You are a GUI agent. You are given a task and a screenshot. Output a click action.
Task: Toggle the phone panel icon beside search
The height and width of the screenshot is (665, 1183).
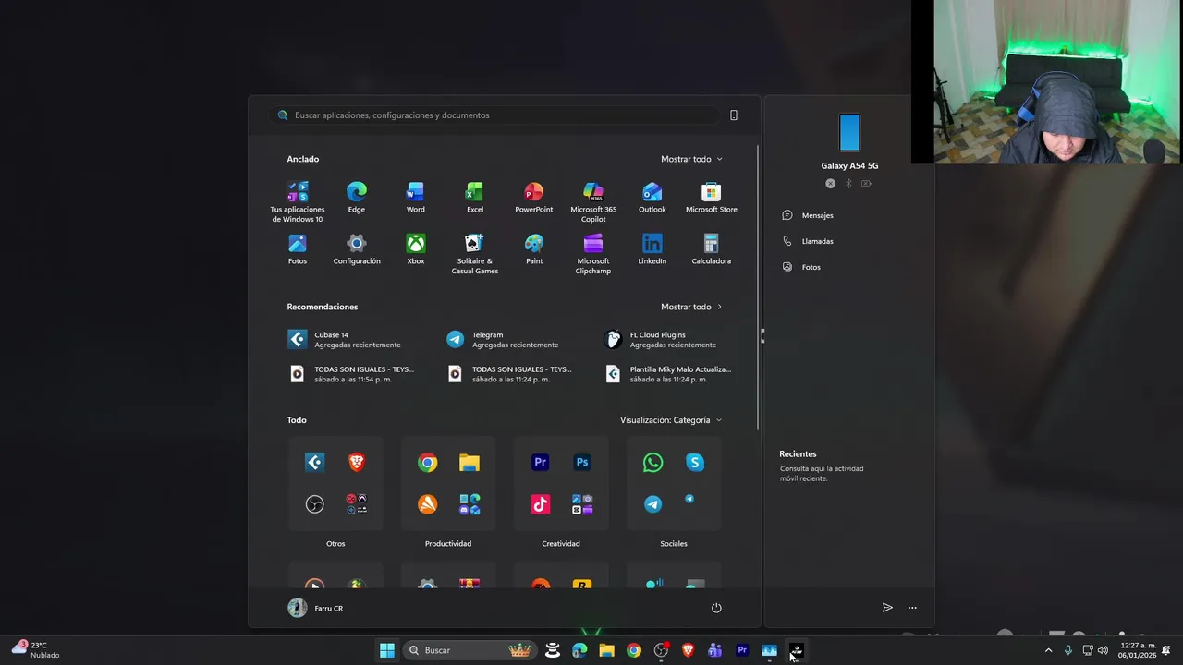tap(734, 115)
